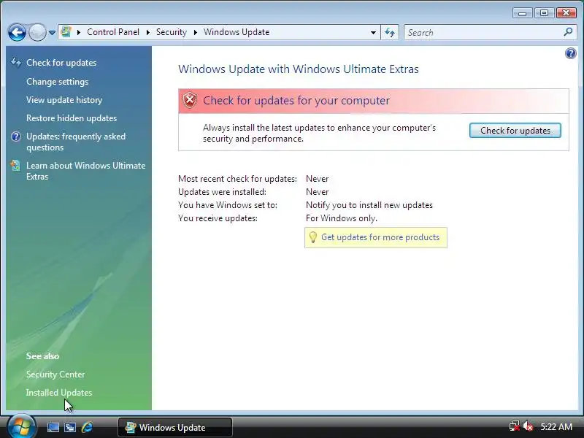Open Help with the blue question icon
The height and width of the screenshot is (438, 584).
(570, 53)
